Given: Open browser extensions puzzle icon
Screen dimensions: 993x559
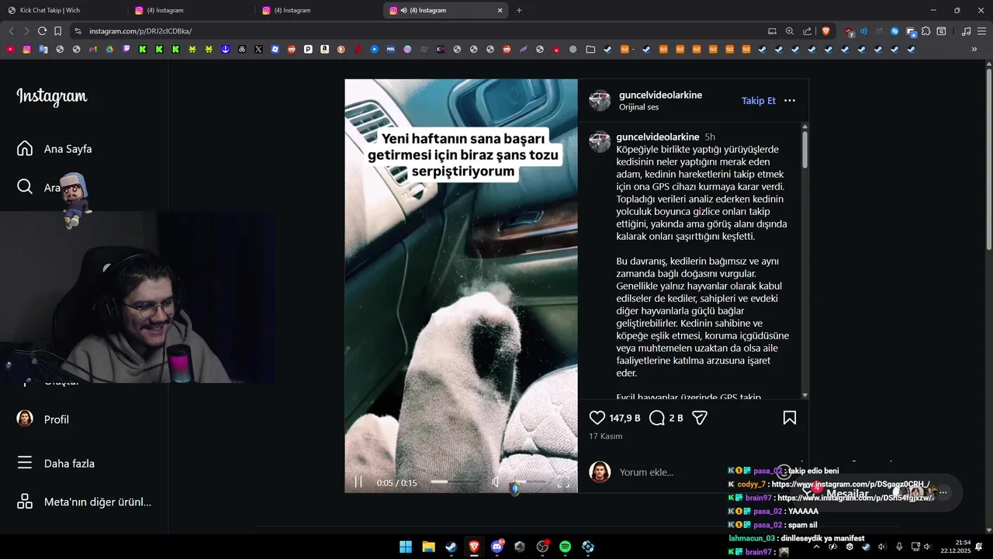Looking at the screenshot, I should tap(926, 31).
